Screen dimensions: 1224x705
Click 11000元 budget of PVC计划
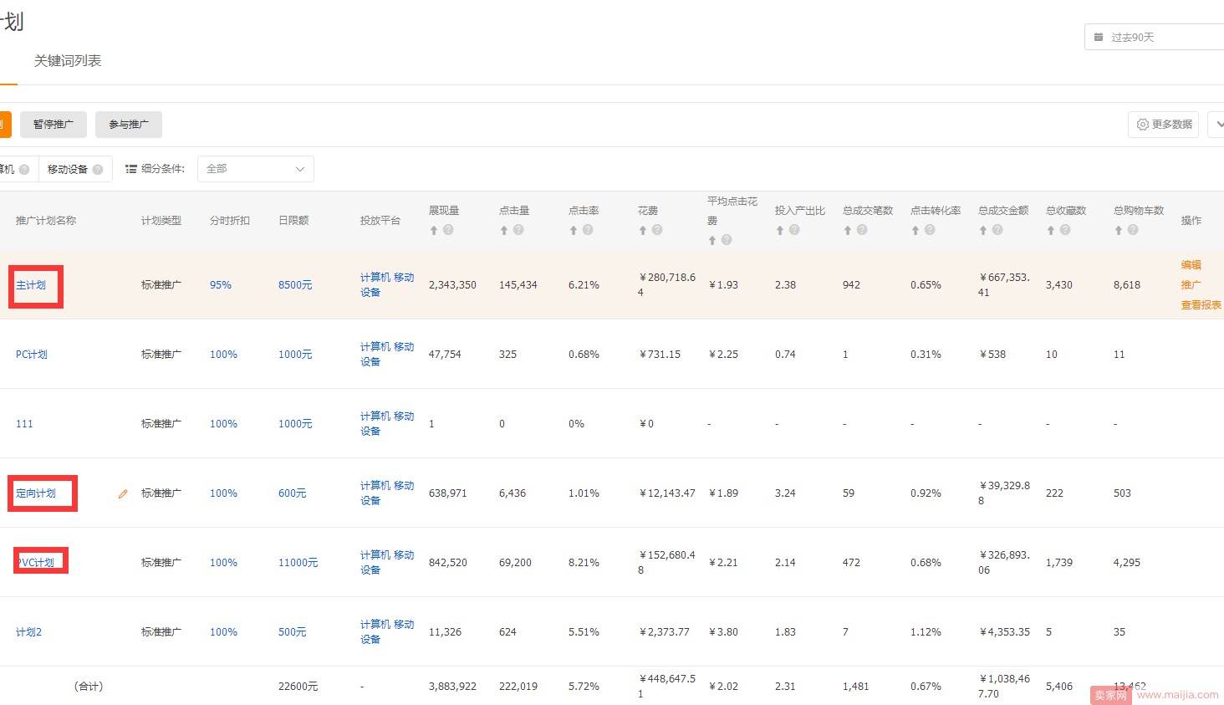pyautogui.click(x=298, y=563)
